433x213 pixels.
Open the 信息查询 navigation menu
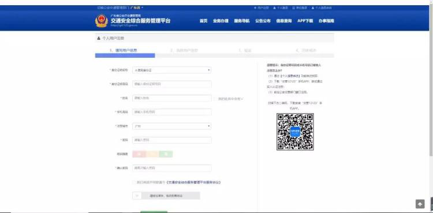pyautogui.click(x=284, y=21)
